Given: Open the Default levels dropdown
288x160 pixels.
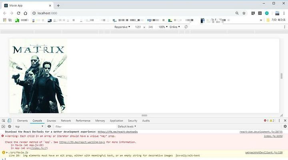Looking at the screenshot, I should point(127,126).
